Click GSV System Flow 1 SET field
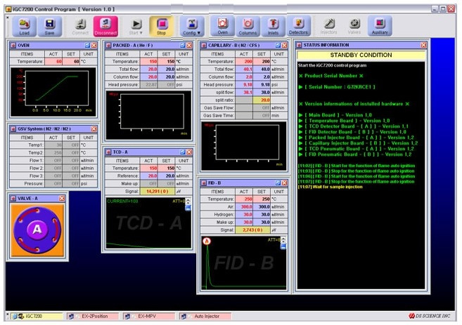 pos(71,161)
